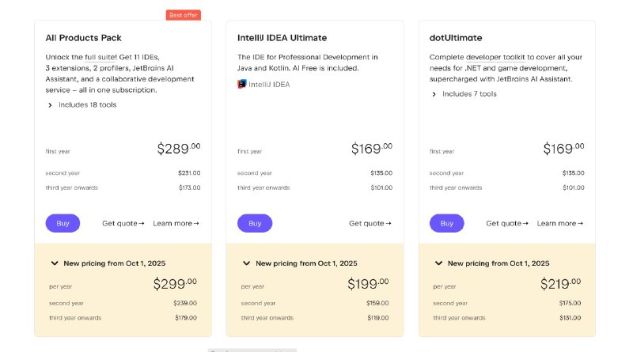
Task: Click the IntelliJ IDEA Ultimate heading
Action: pyautogui.click(x=282, y=38)
